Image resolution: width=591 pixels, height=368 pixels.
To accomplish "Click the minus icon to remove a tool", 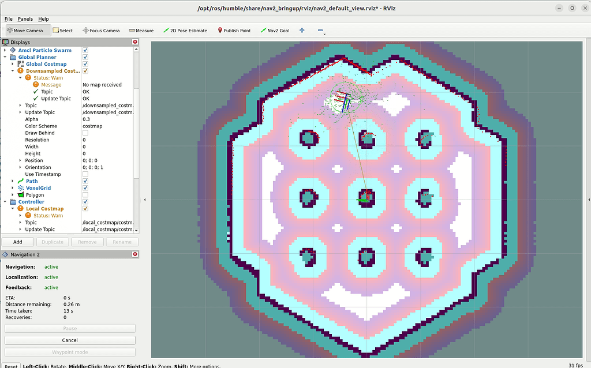I will click(x=320, y=31).
